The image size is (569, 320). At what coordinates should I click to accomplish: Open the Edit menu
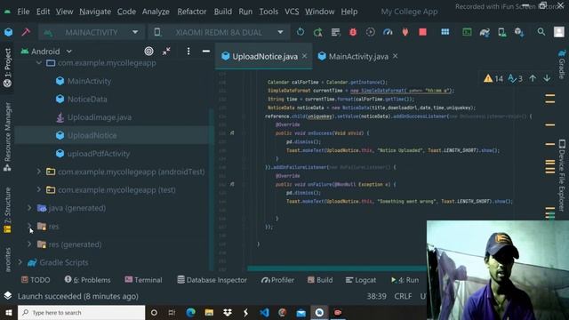43,12
